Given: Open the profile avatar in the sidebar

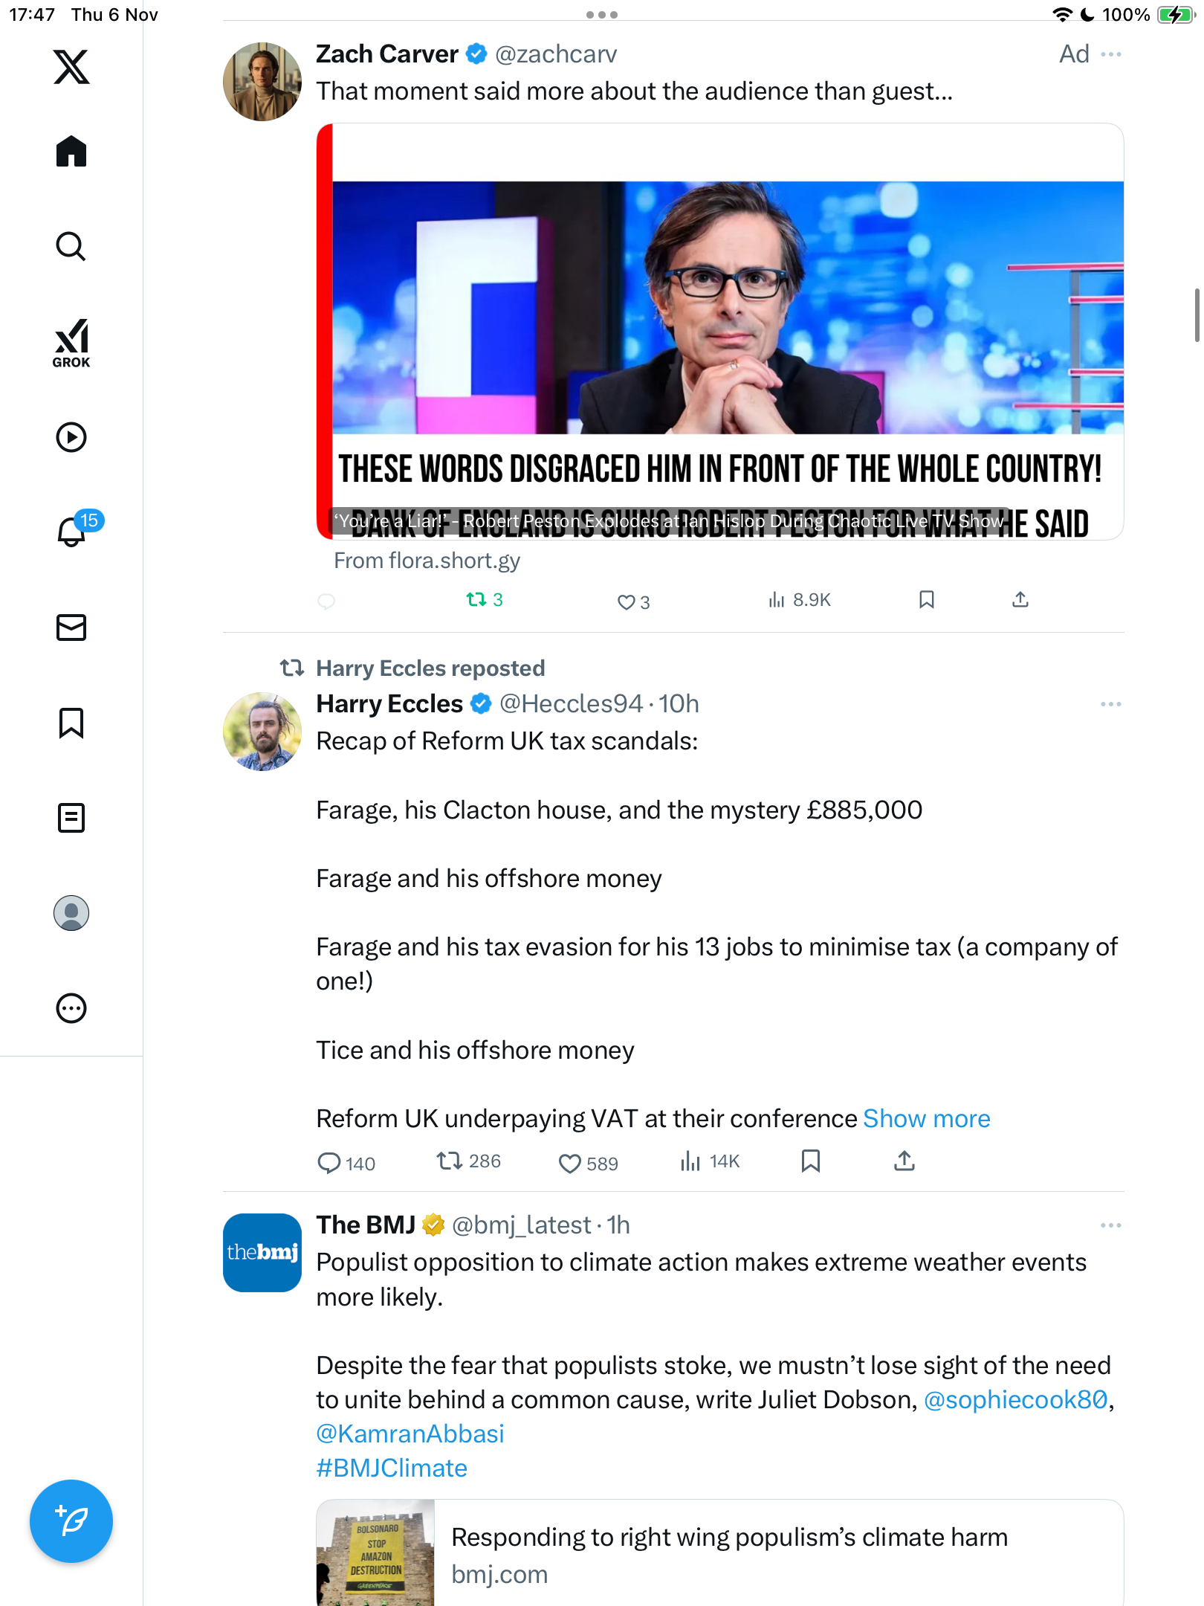Looking at the screenshot, I should click(x=71, y=913).
